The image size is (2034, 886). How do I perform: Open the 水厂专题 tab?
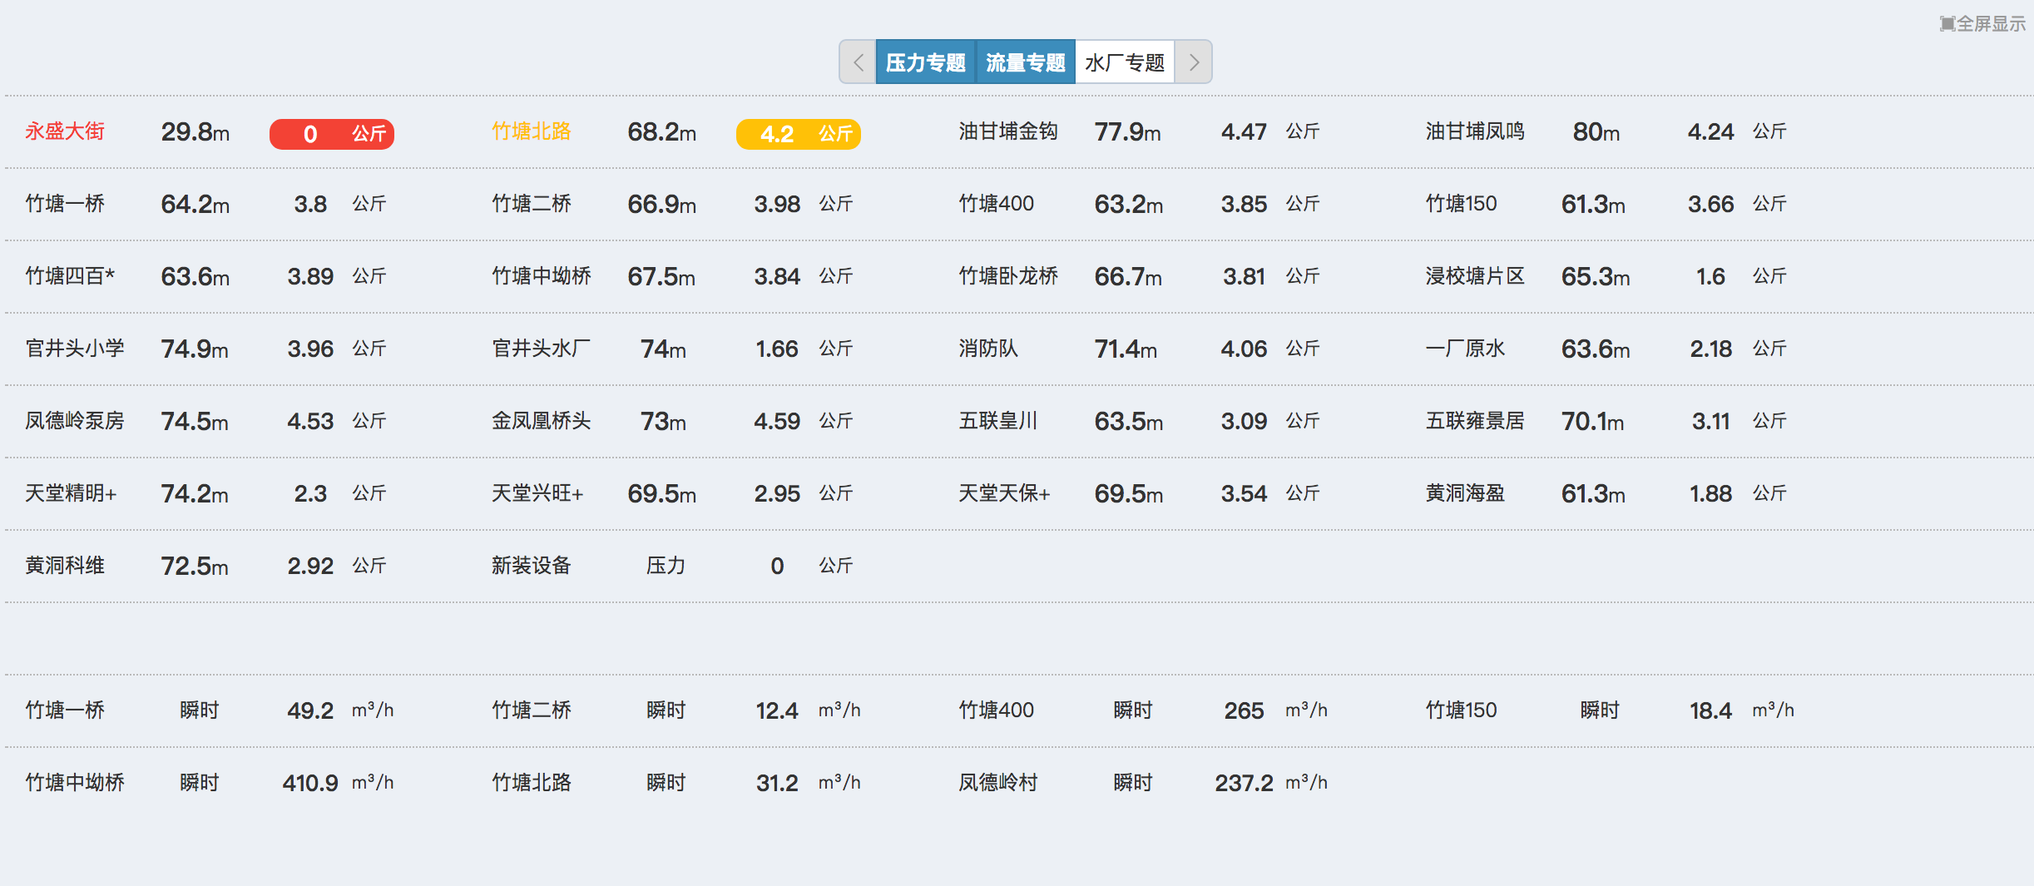click(x=1125, y=62)
